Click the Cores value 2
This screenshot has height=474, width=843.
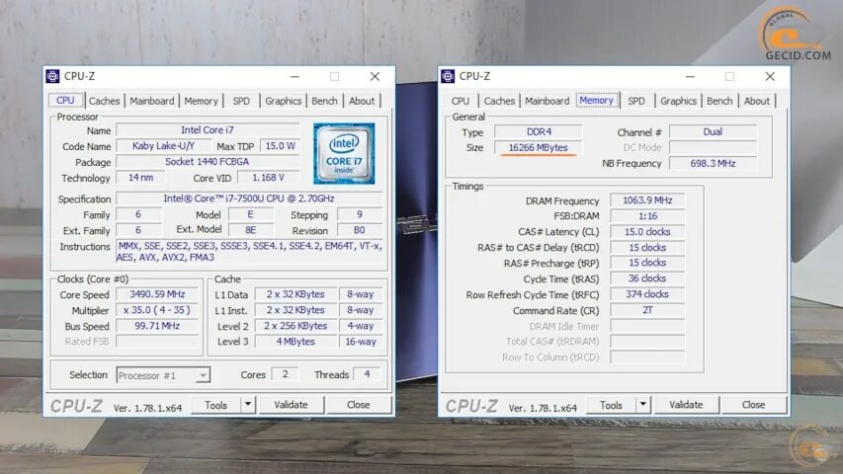coord(285,374)
